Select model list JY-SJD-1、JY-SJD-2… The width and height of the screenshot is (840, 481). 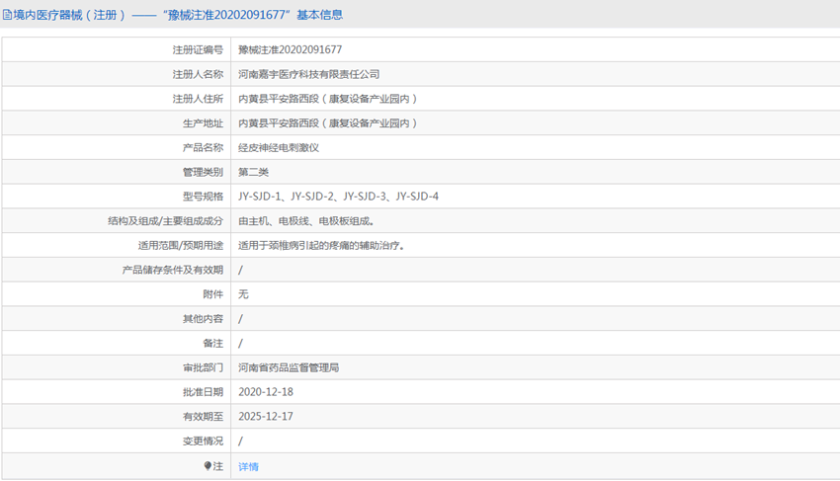(x=338, y=197)
